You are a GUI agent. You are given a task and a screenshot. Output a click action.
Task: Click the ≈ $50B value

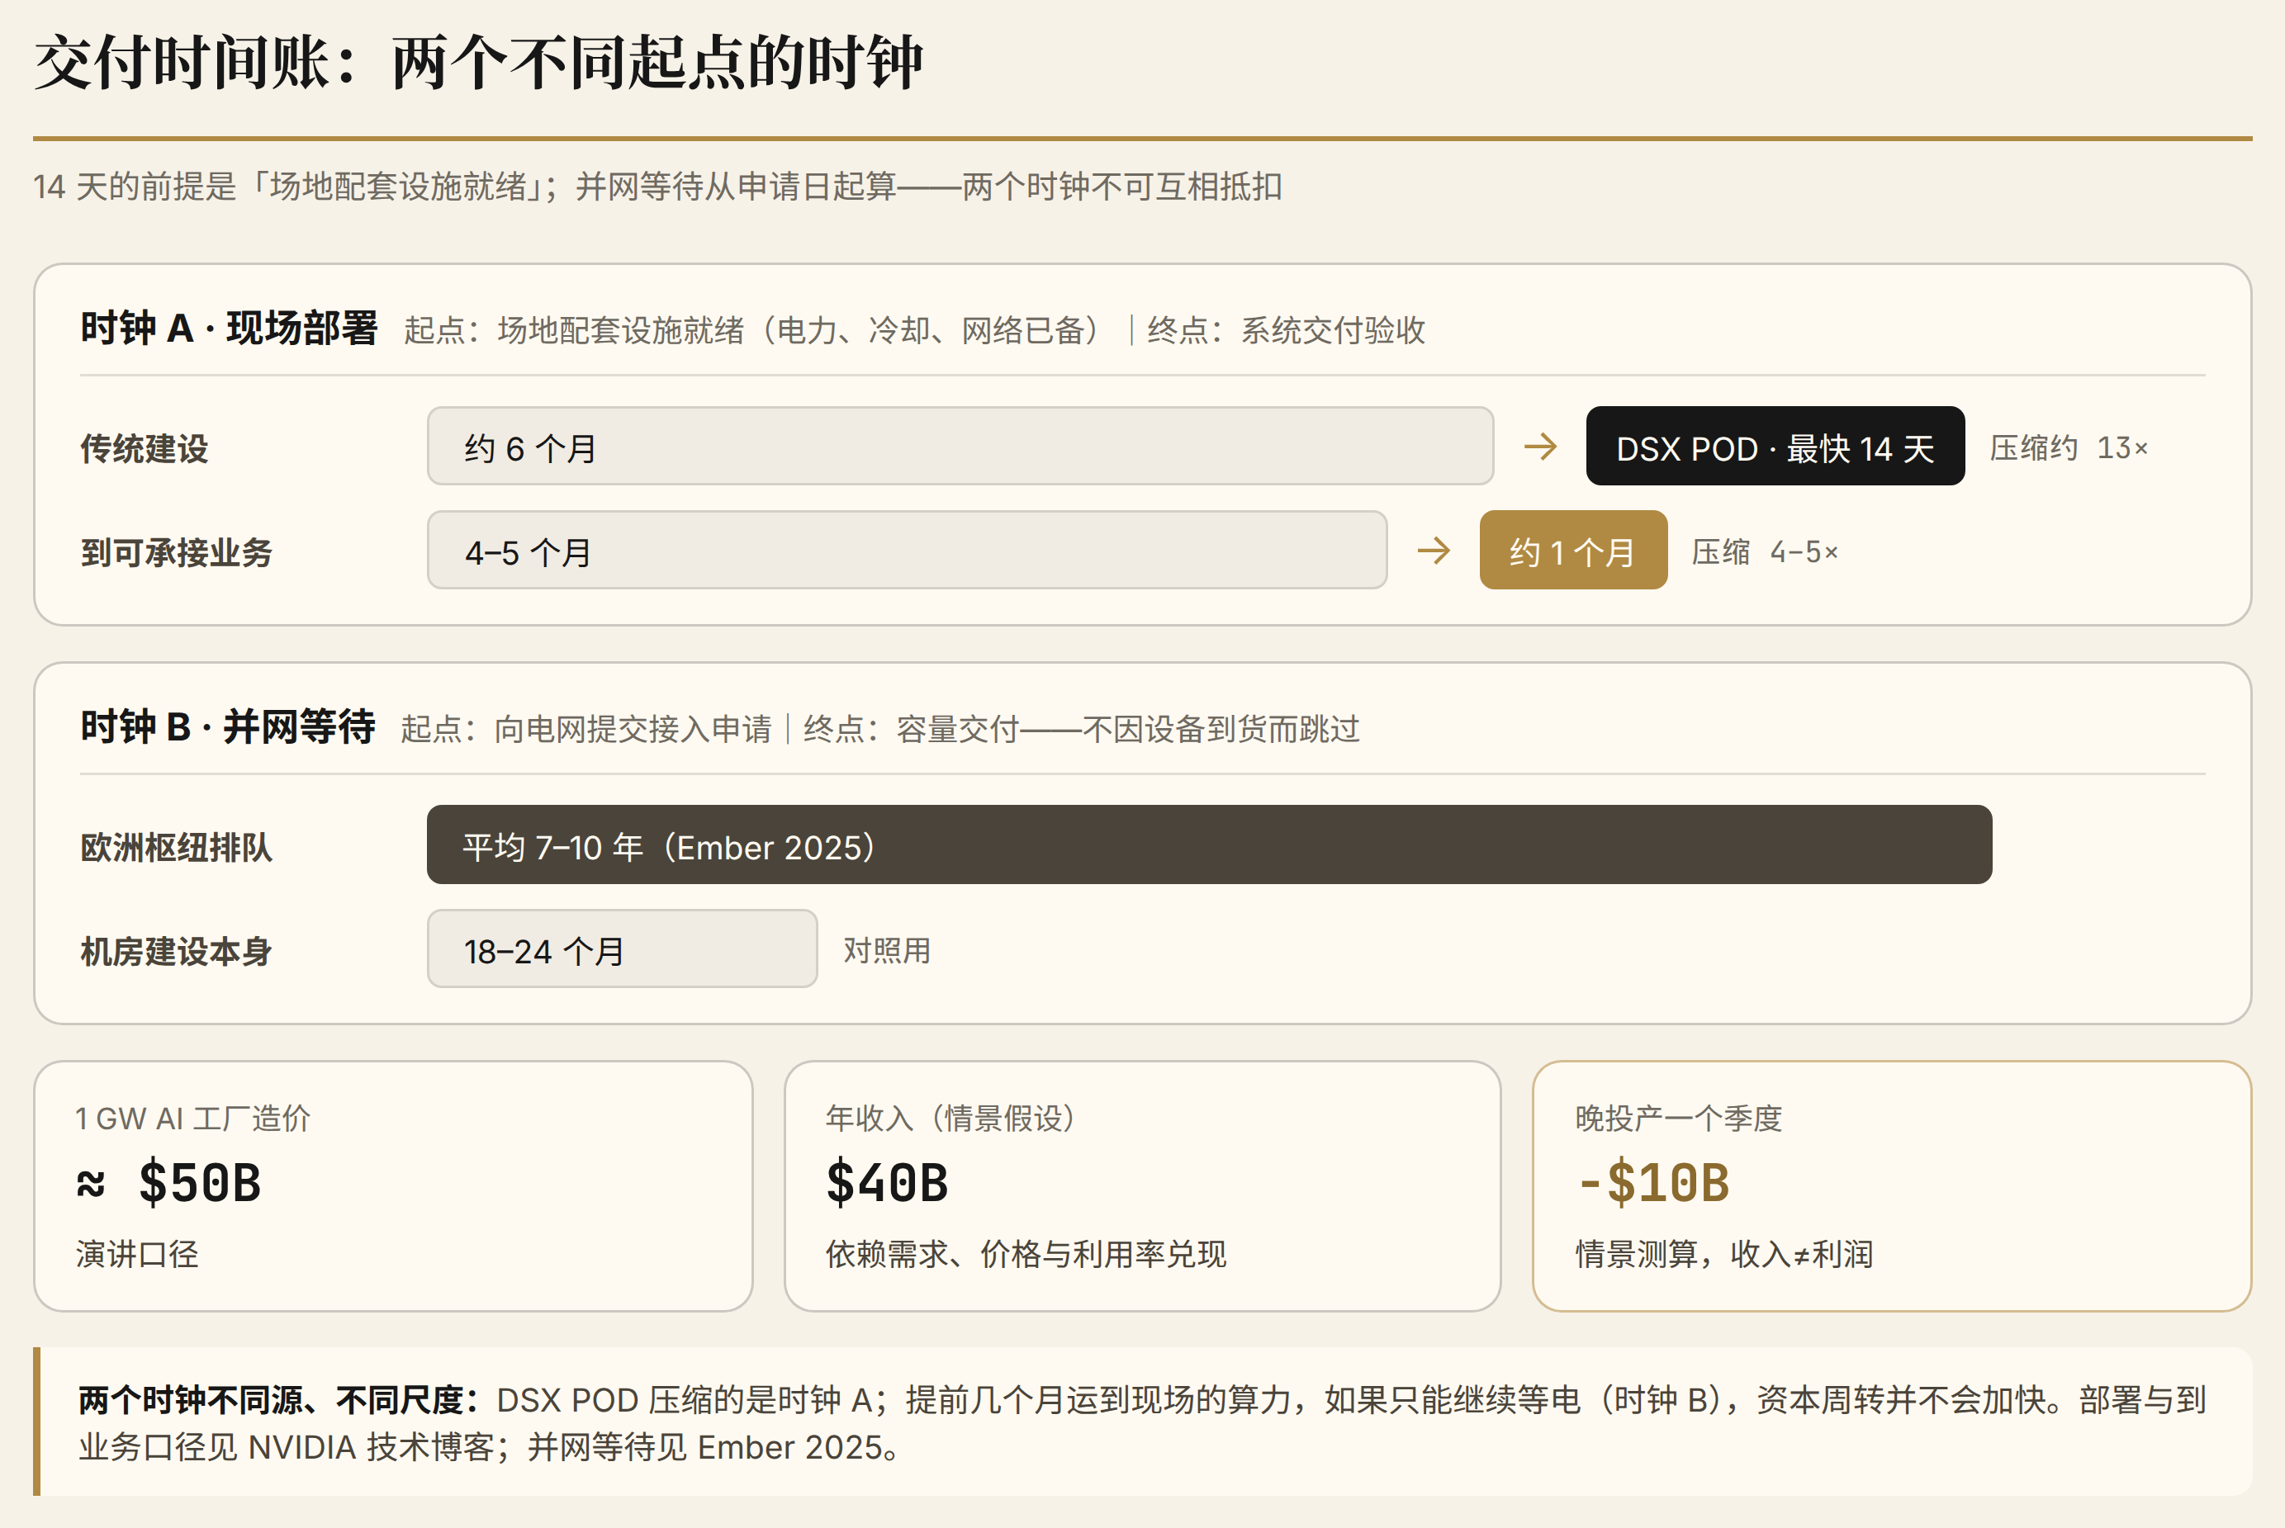coord(168,1183)
